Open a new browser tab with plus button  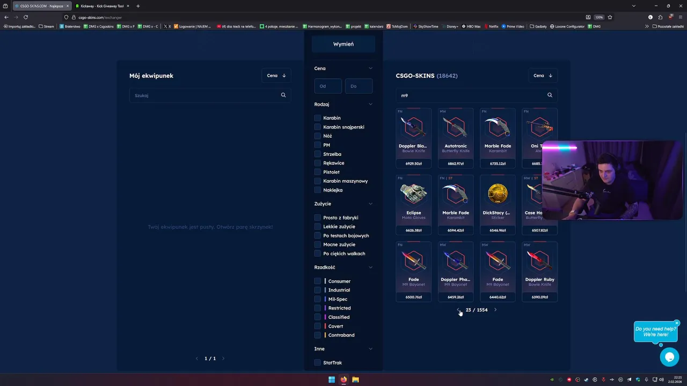point(138,6)
